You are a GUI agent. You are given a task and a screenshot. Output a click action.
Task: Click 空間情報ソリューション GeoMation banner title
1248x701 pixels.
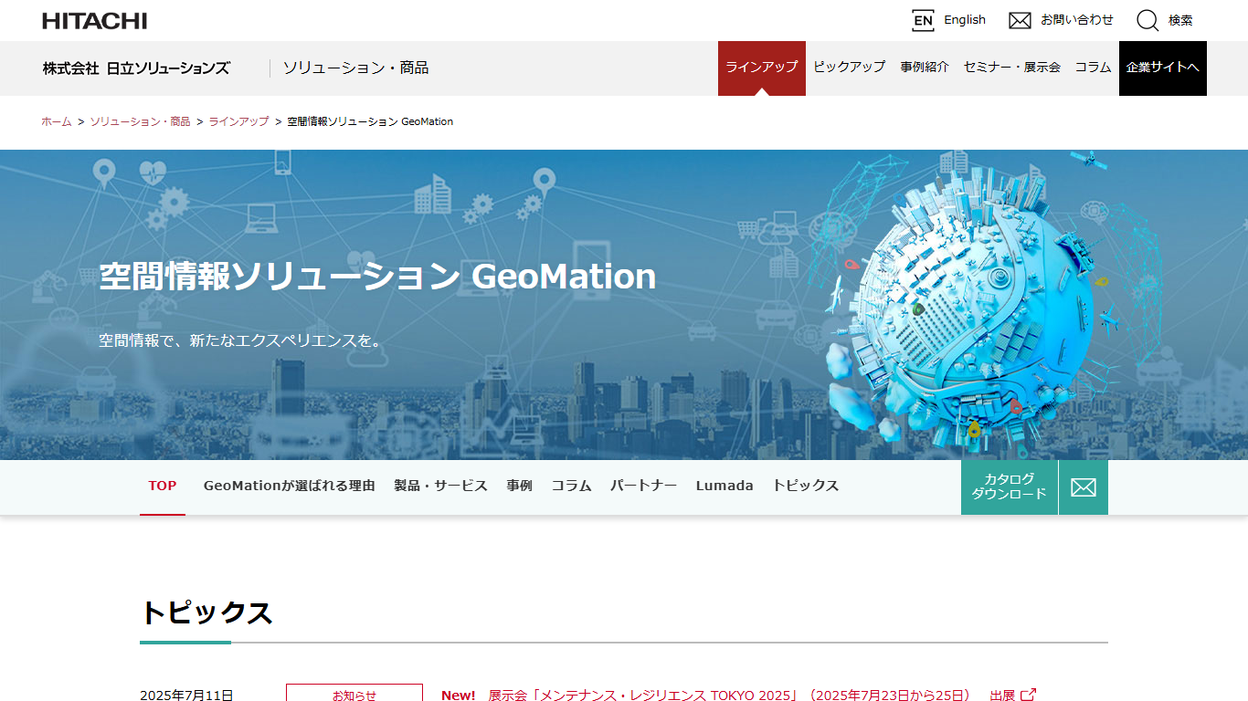point(377,276)
